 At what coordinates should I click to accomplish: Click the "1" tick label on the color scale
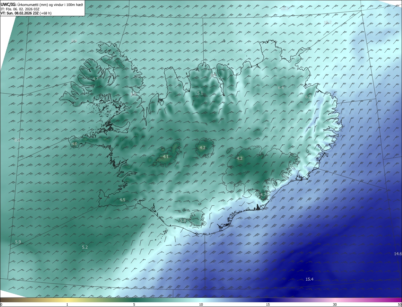68,304
